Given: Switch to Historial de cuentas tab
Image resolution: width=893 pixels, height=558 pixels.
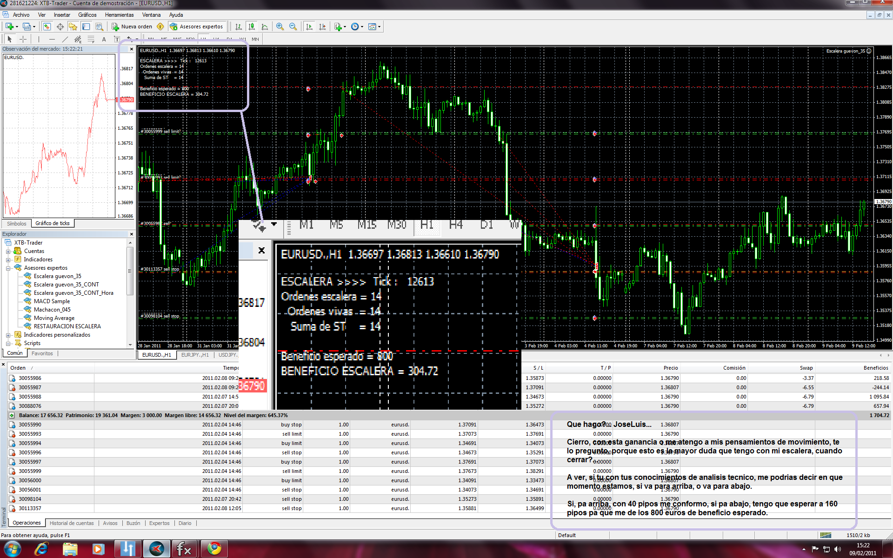Looking at the screenshot, I should (72, 523).
